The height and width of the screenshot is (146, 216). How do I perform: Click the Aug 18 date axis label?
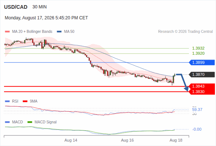pyautogui.click(x=176, y=140)
